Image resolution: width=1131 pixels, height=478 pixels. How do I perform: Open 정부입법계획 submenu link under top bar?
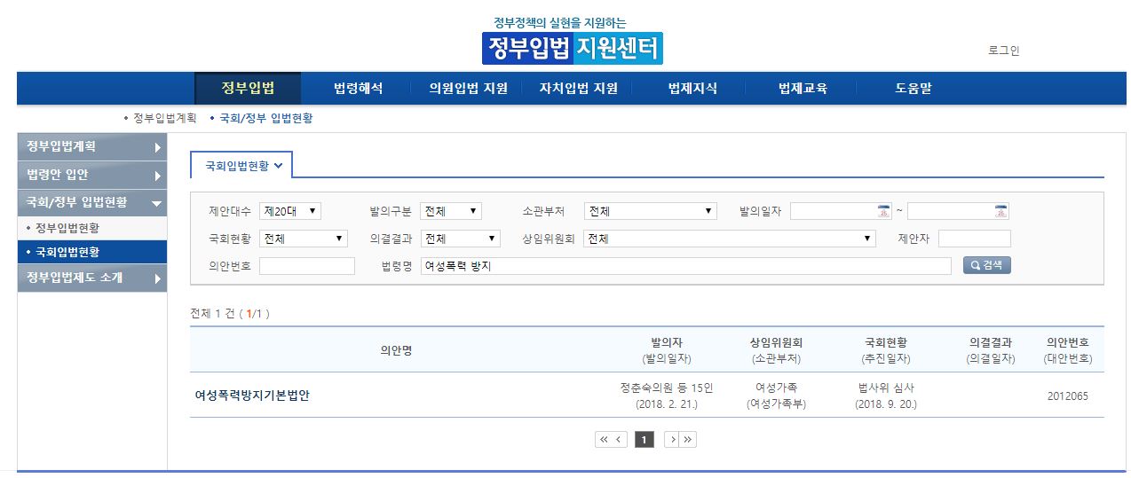point(164,118)
